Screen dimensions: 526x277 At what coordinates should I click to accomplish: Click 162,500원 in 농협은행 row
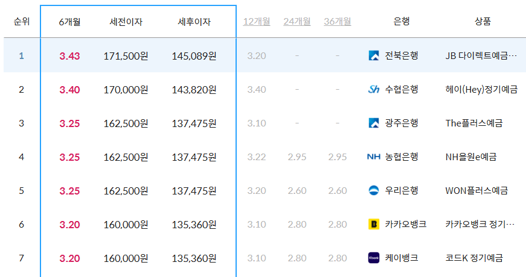tap(126, 157)
